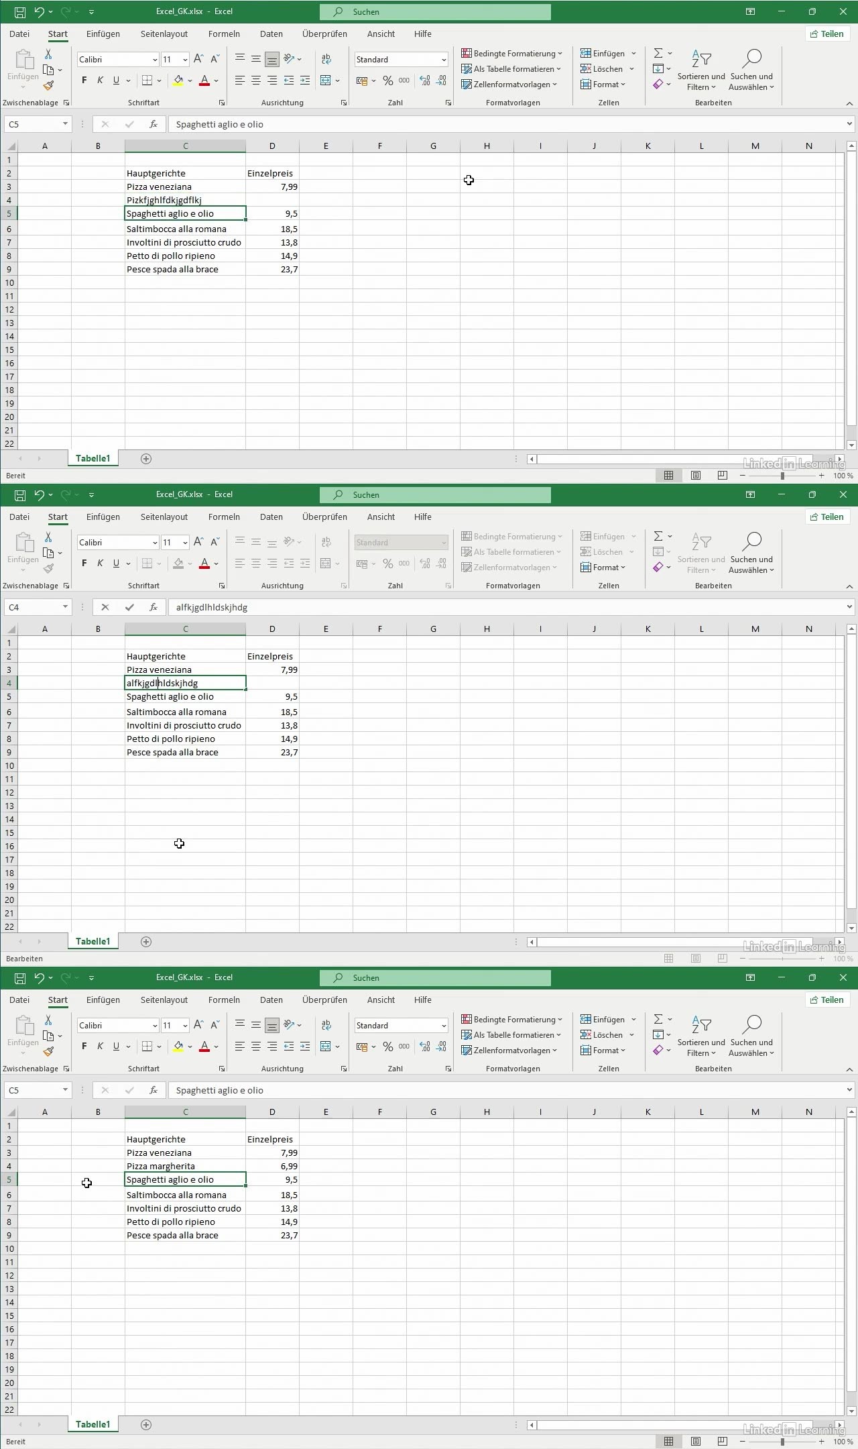Switch to Page Layout view in Pizza margherita window
The height and width of the screenshot is (1449, 858).
pyautogui.click(x=696, y=1442)
